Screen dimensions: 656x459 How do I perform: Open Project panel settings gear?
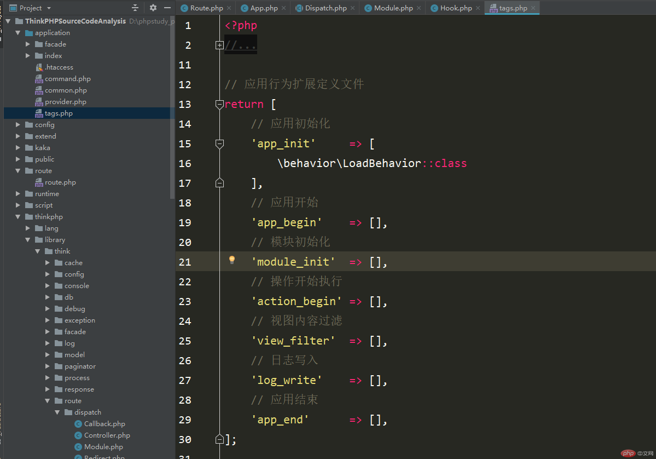point(153,8)
